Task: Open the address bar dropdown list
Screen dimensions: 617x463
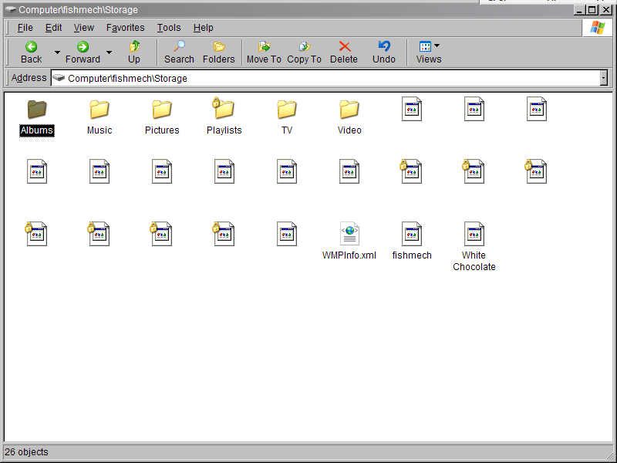Action: (603, 78)
